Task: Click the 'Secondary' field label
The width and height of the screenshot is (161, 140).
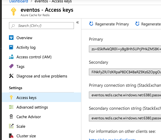Action: pyautogui.click(x=98, y=62)
